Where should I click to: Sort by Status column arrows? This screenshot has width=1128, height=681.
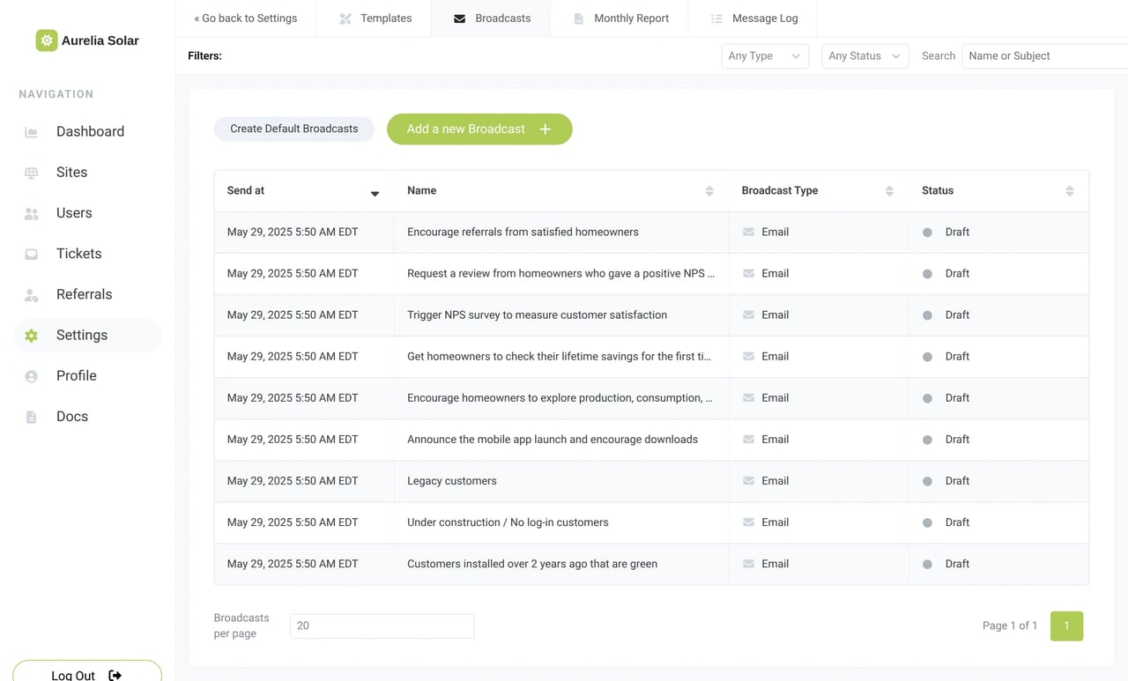click(x=1069, y=191)
